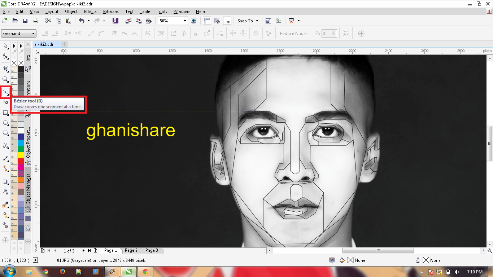Select the Crop tool
The height and width of the screenshot is (277, 493).
5,69
